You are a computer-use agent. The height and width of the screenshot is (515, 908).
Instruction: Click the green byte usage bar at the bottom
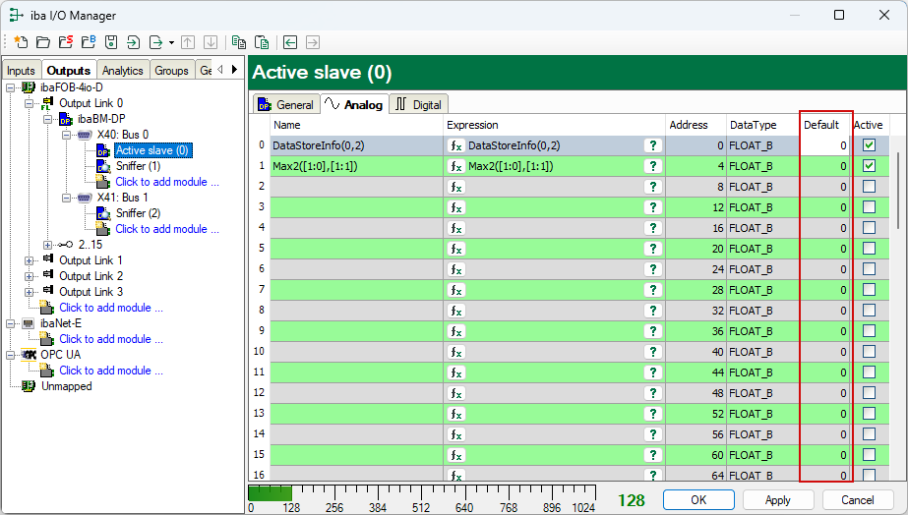tap(270, 493)
